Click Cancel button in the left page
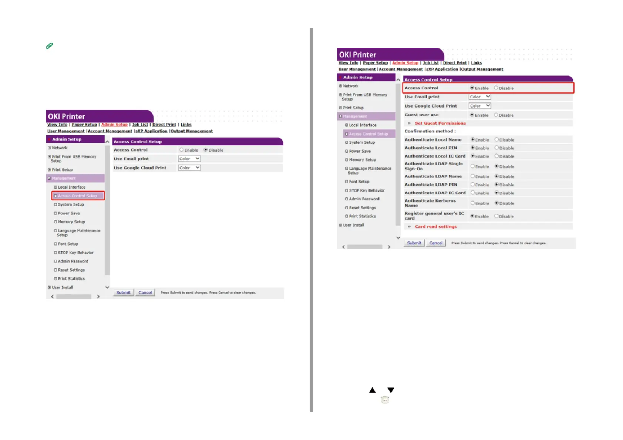 pyautogui.click(x=145, y=292)
